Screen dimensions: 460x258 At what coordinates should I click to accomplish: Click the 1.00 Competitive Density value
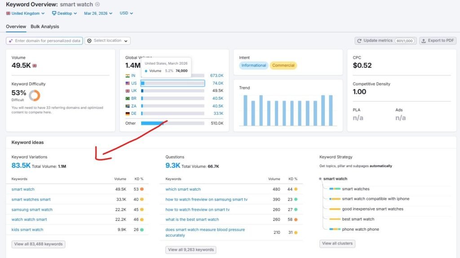tap(359, 92)
